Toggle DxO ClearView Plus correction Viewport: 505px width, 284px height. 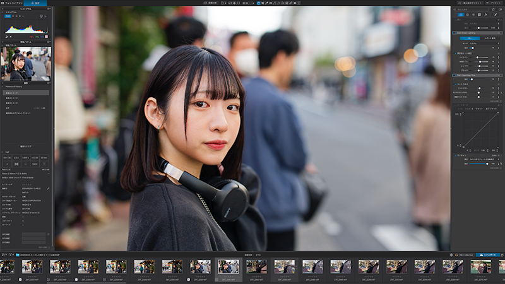pos(454,75)
